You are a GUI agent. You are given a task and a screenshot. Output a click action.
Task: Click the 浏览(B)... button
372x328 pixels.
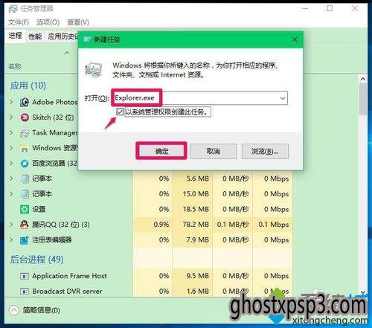[265, 151]
